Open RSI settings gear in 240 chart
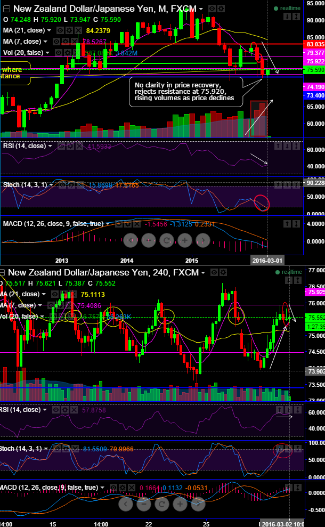 tap(65, 410)
